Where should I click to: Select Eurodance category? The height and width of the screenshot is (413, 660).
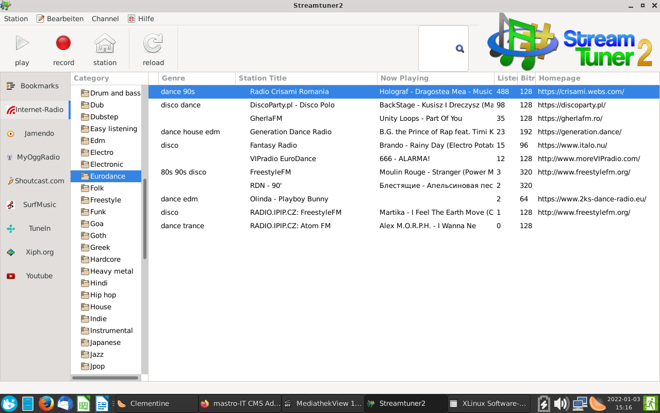(106, 177)
